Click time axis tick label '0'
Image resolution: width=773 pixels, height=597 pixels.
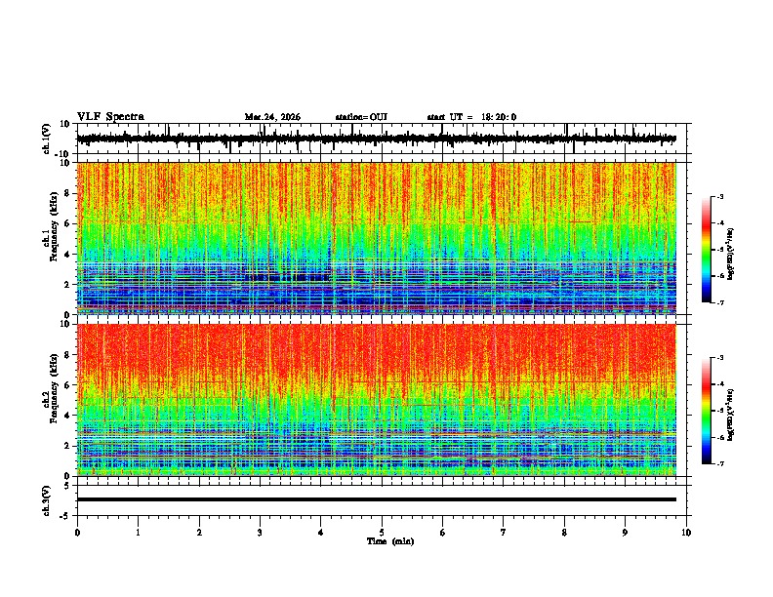(x=77, y=533)
